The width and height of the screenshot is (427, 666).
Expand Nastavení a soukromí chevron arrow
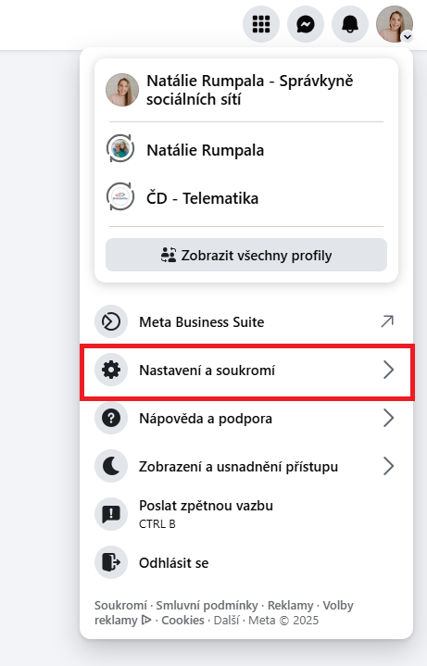coord(388,370)
